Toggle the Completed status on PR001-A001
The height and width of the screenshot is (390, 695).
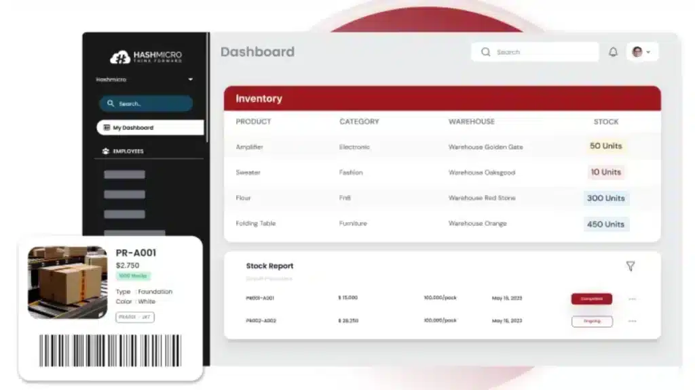pos(591,299)
